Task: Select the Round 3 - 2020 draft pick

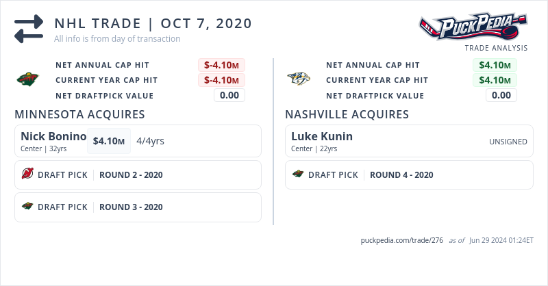Action: pyautogui.click(x=131, y=207)
